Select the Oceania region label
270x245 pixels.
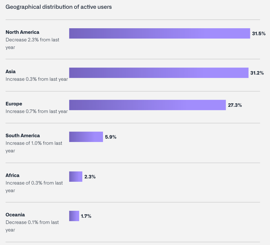(15, 215)
